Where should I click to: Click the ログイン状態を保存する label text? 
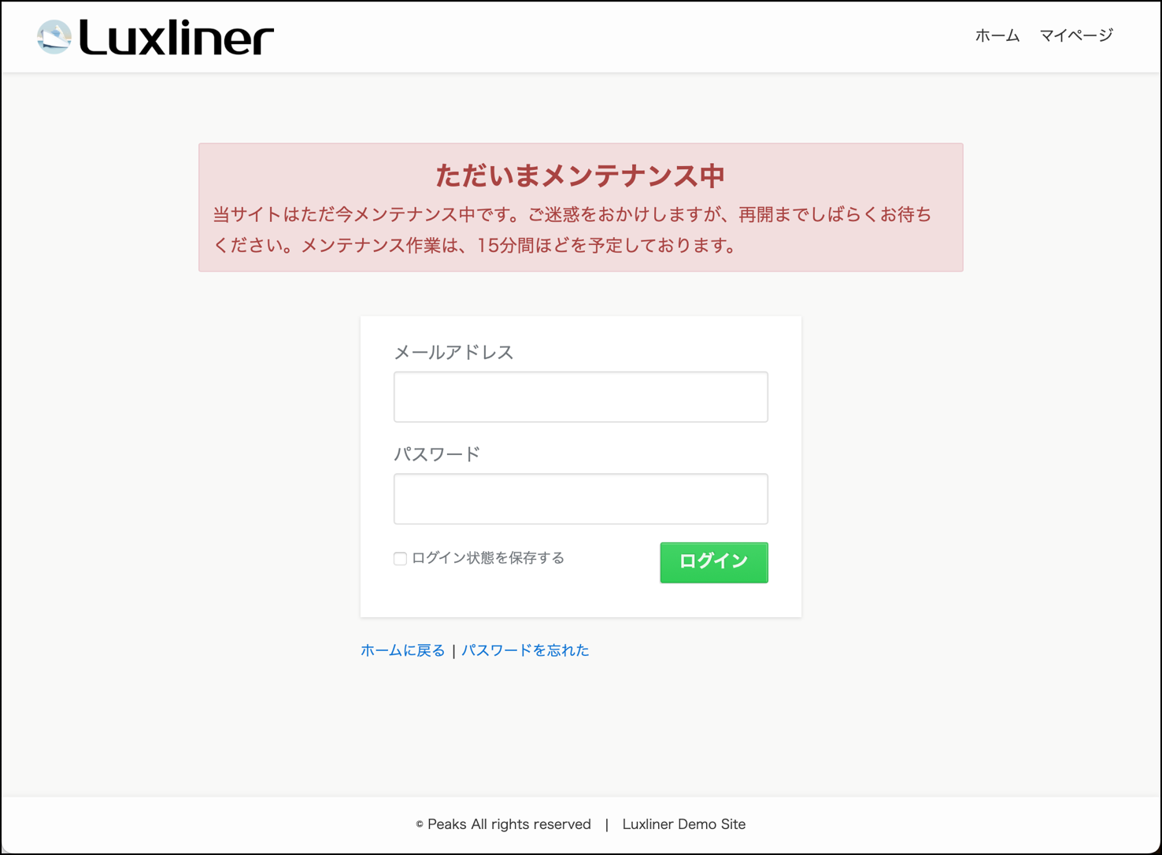point(488,558)
